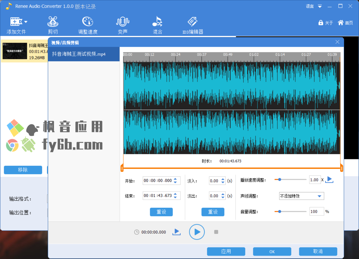Viewport: 359px width, 259px height.
Task: Click the 移除 remove button
Action: coord(23,170)
